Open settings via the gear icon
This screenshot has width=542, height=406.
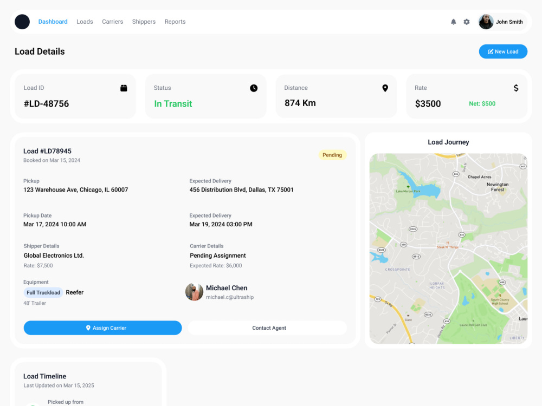pos(466,22)
